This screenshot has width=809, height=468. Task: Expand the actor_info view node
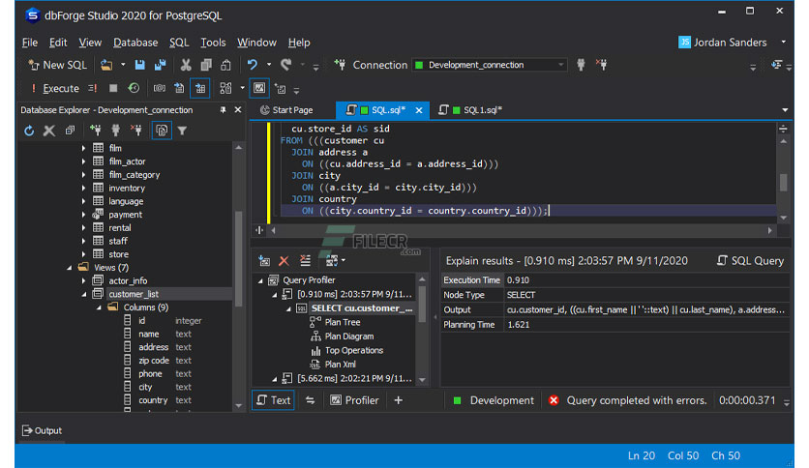click(x=83, y=281)
